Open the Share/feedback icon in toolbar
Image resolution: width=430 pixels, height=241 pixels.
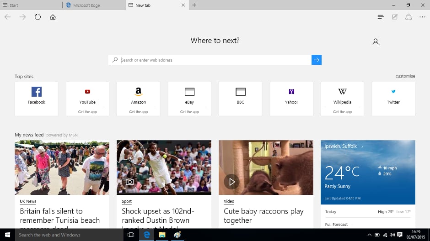point(408,17)
